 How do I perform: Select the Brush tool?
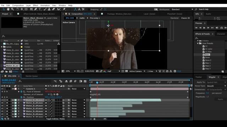pyautogui.click(x=45, y=9)
